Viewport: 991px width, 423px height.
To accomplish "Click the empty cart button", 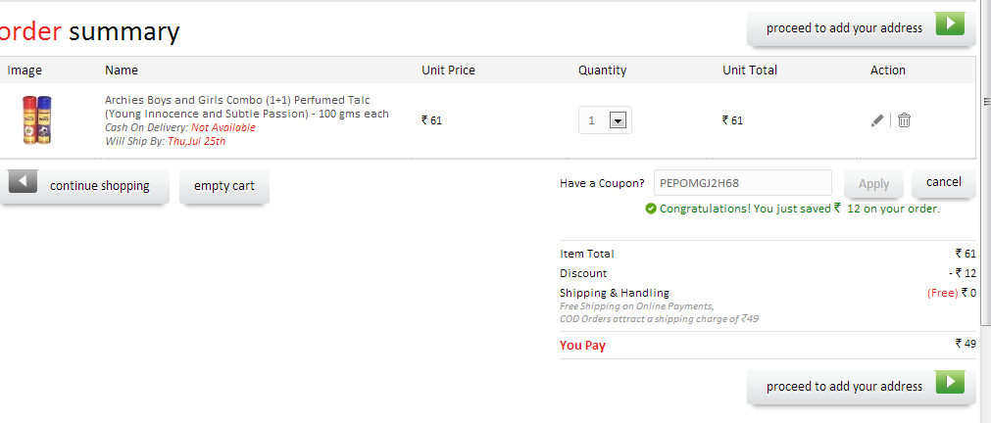I will tap(224, 186).
